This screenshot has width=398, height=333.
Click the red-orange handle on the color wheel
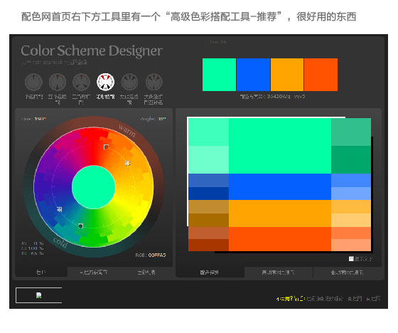[106, 147]
